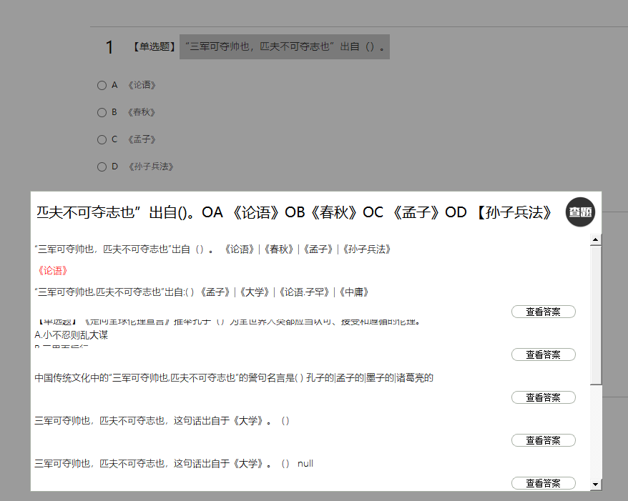Choose radio option D 《孙子兵法》
The image size is (628, 501).
(102, 167)
